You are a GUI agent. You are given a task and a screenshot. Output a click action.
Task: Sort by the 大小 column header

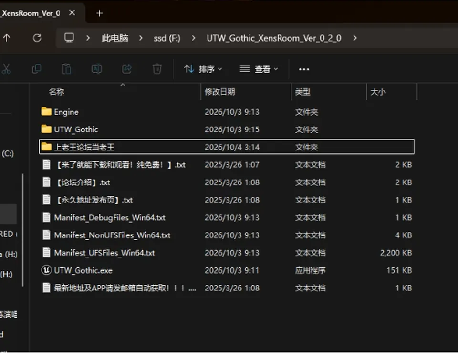pyautogui.click(x=378, y=92)
